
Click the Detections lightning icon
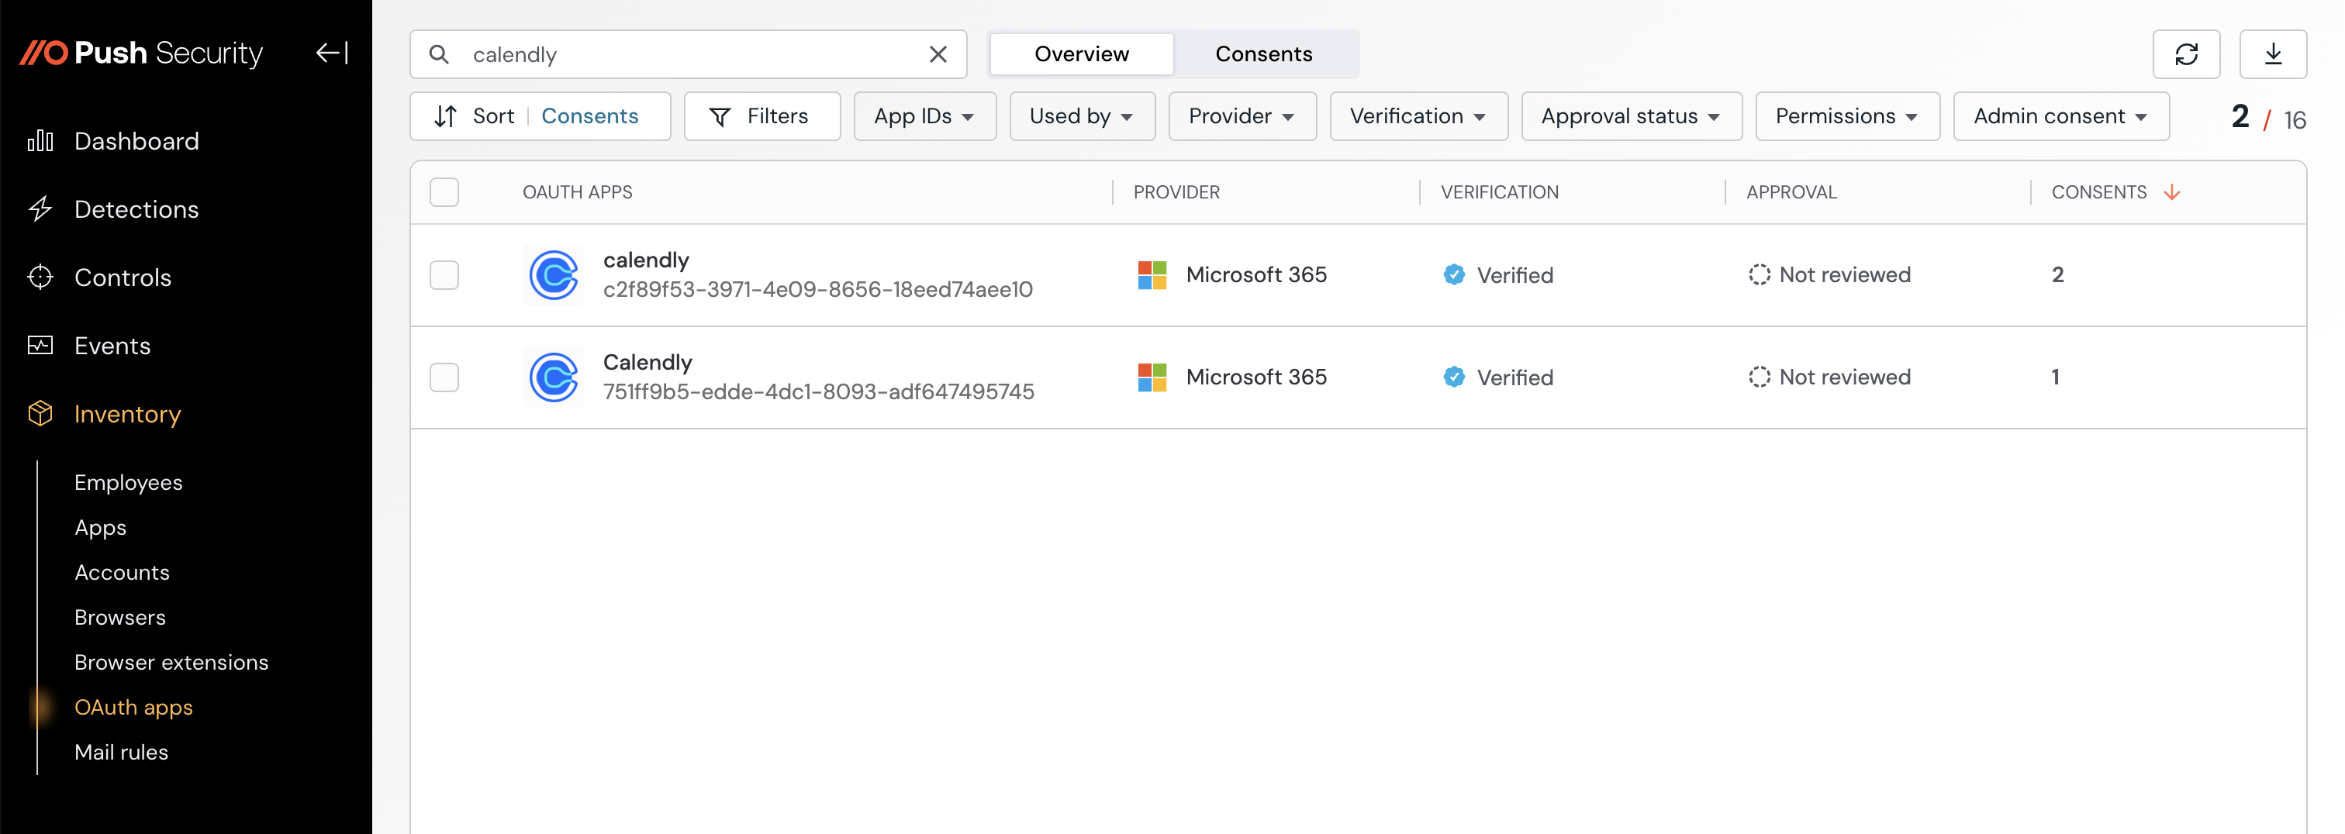pos(40,209)
